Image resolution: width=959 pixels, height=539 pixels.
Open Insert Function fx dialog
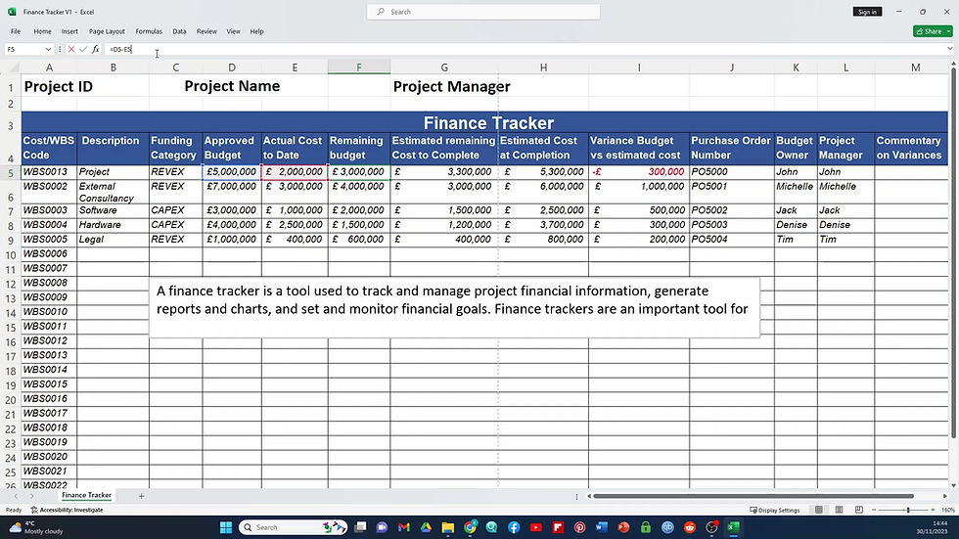(96, 49)
